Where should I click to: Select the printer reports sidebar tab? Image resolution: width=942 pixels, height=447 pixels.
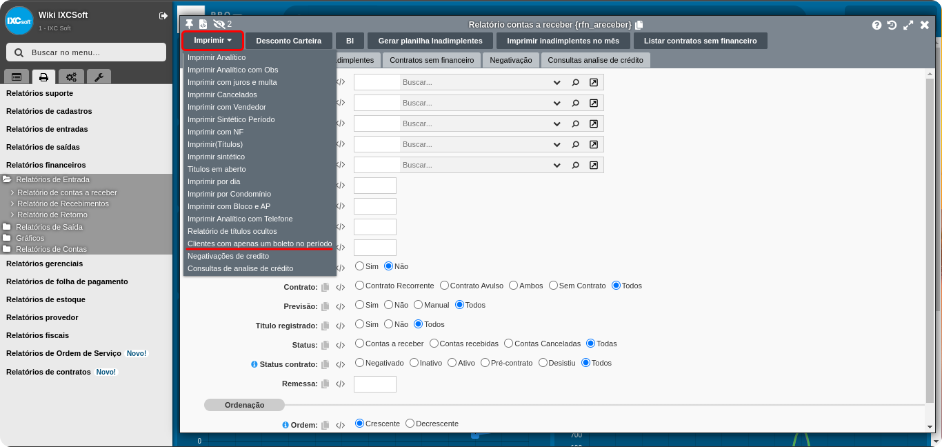pyautogui.click(x=43, y=77)
